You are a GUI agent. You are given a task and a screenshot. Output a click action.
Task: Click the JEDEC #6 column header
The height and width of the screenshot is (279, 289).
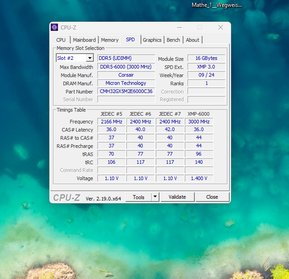pyautogui.click(x=140, y=114)
